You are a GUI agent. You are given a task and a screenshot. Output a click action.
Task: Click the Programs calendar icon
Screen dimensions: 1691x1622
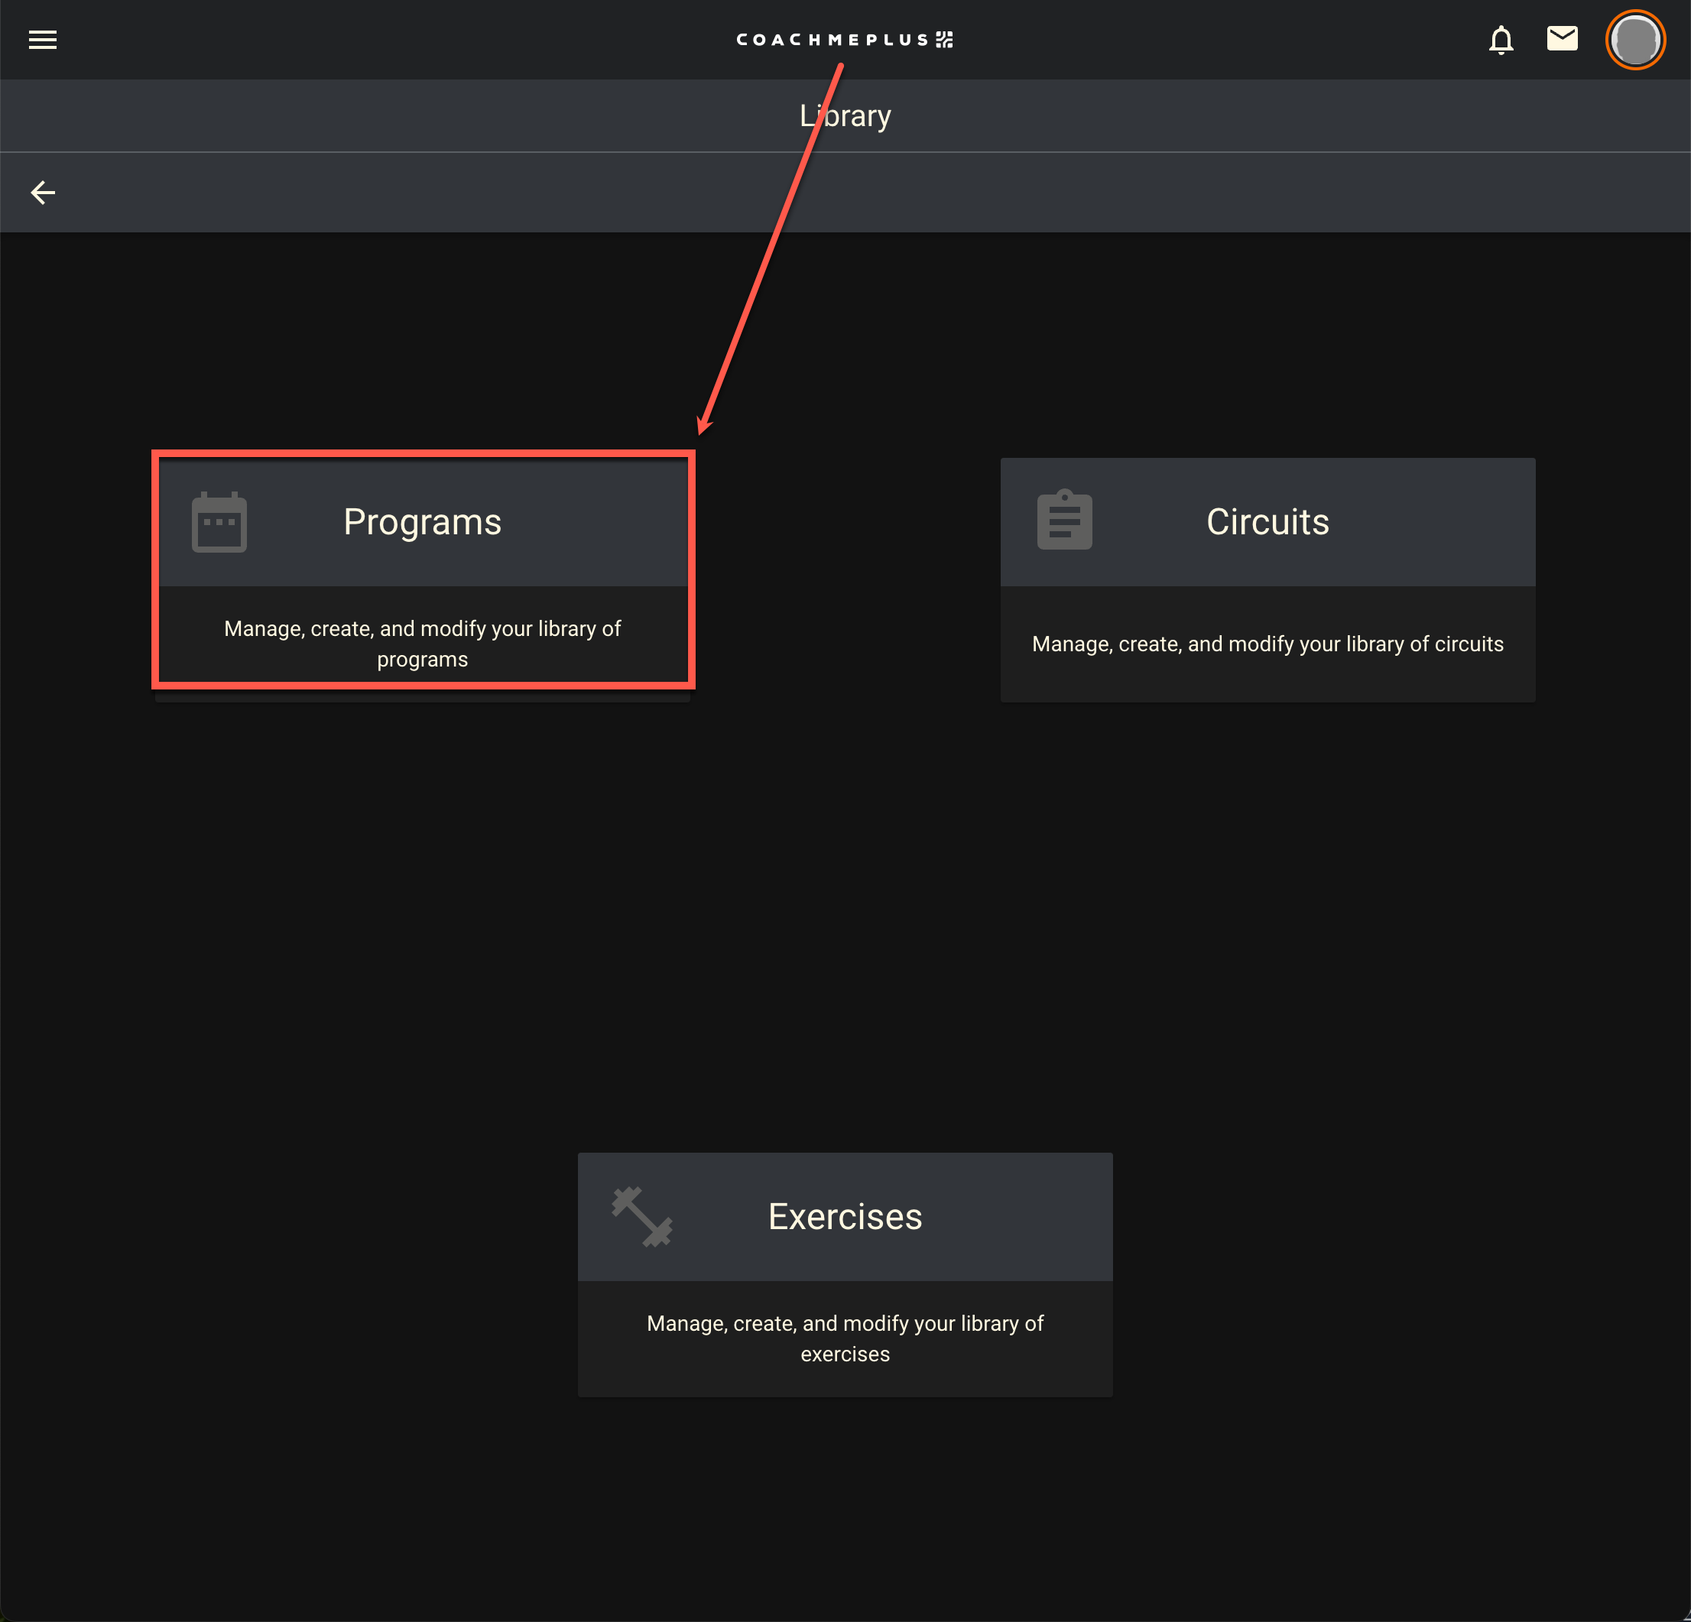[219, 522]
